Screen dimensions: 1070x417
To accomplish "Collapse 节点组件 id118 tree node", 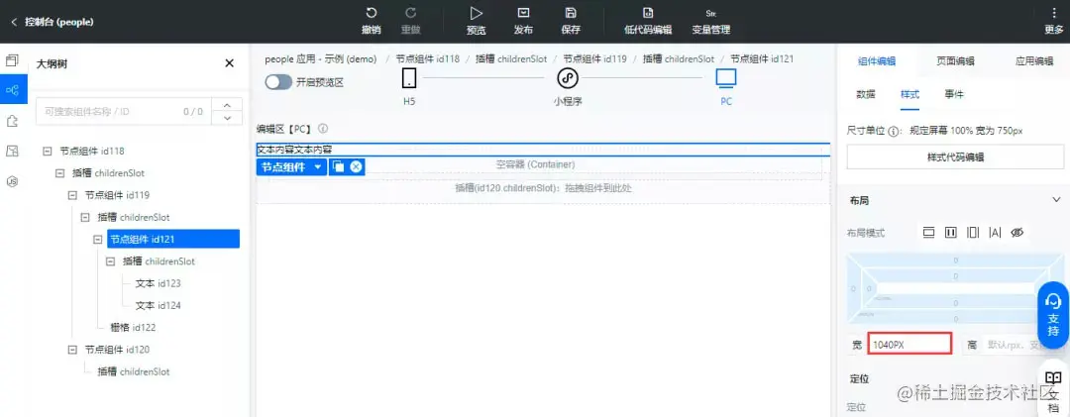I will (48, 152).
